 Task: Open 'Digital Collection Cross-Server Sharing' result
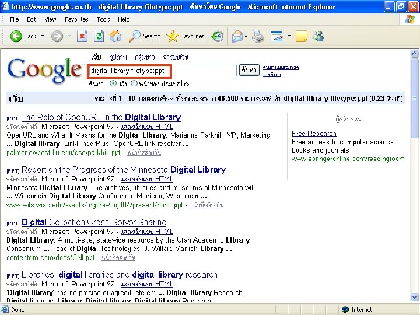coord(94,222)
